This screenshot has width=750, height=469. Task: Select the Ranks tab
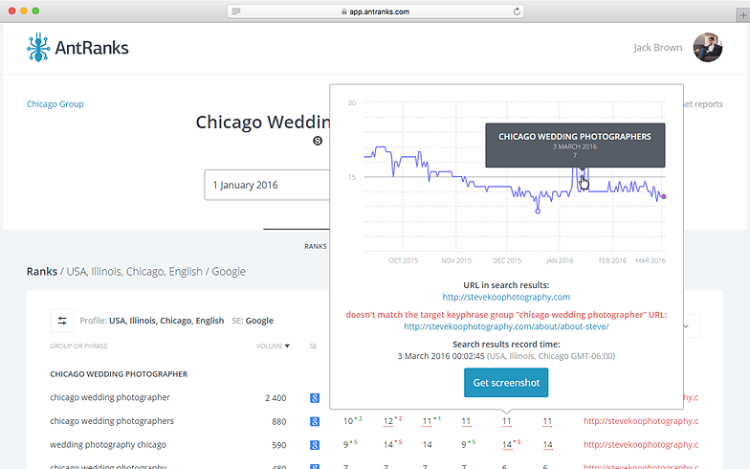(315, 246)
